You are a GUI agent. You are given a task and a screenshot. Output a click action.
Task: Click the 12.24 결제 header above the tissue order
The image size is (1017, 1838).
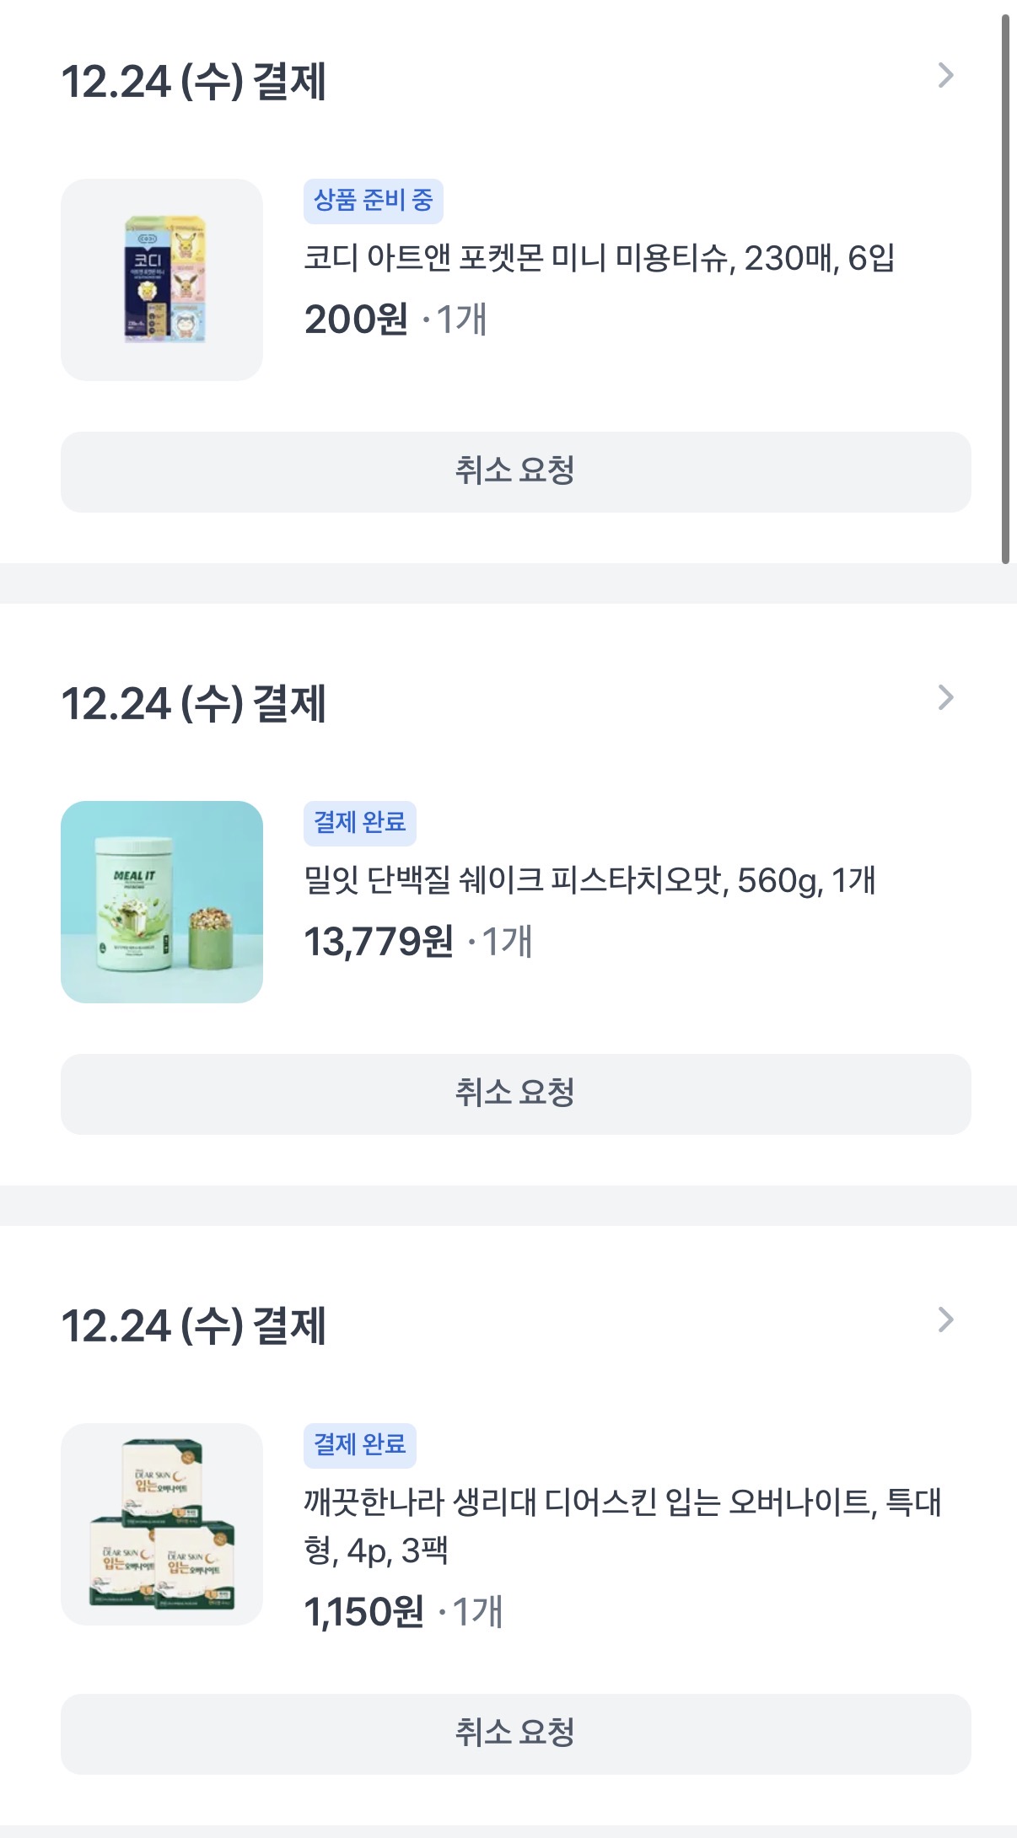(x=194, y=82)
